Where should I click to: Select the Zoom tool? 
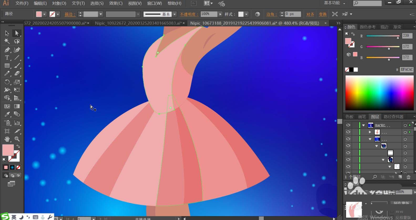(17, 139)
